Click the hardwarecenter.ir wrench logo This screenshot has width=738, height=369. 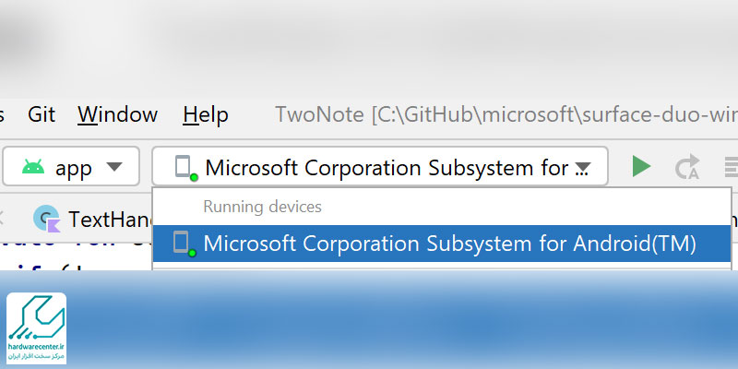click(x=36, y=321)
